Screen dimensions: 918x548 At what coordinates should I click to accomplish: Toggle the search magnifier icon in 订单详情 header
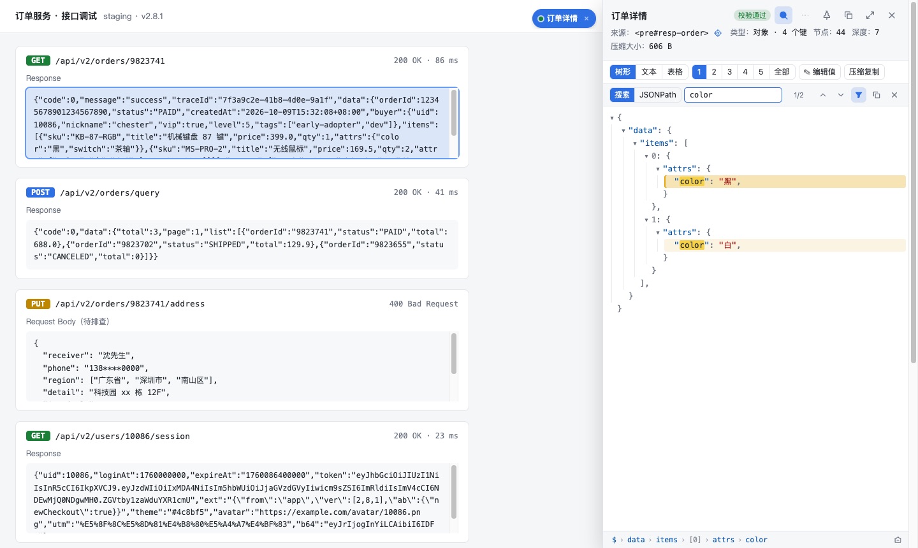coord(783,15)
